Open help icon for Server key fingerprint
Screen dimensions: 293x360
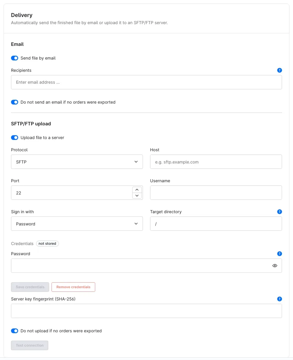pyautogui.click(x=279, y=299)
